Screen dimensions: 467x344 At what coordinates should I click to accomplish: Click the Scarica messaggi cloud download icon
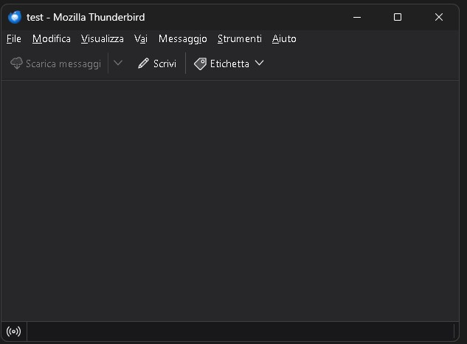pyautogui.click(x=16, y=63)
